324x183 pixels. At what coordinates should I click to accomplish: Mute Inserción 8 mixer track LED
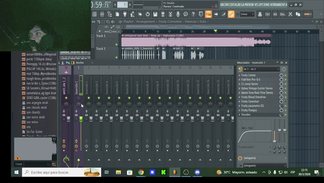pyautogui.click(x=150, y=98)
